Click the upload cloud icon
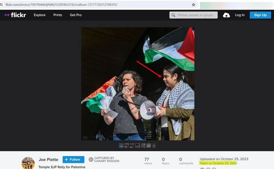 point(226,15)
